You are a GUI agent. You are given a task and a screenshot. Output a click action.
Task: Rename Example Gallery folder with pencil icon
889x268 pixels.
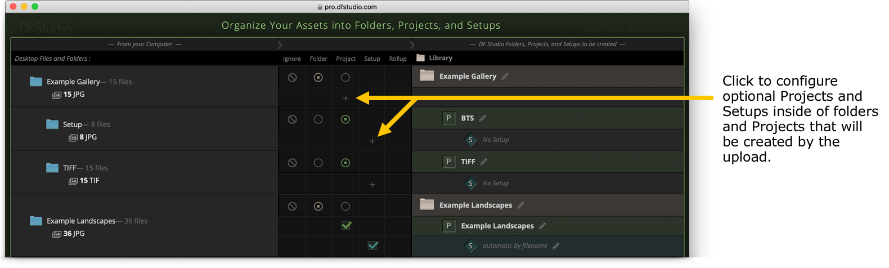tap(505, 77)
